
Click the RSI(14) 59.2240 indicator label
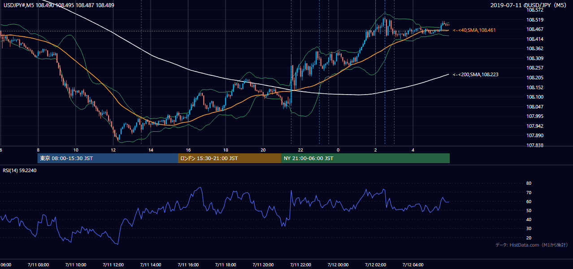20,170
